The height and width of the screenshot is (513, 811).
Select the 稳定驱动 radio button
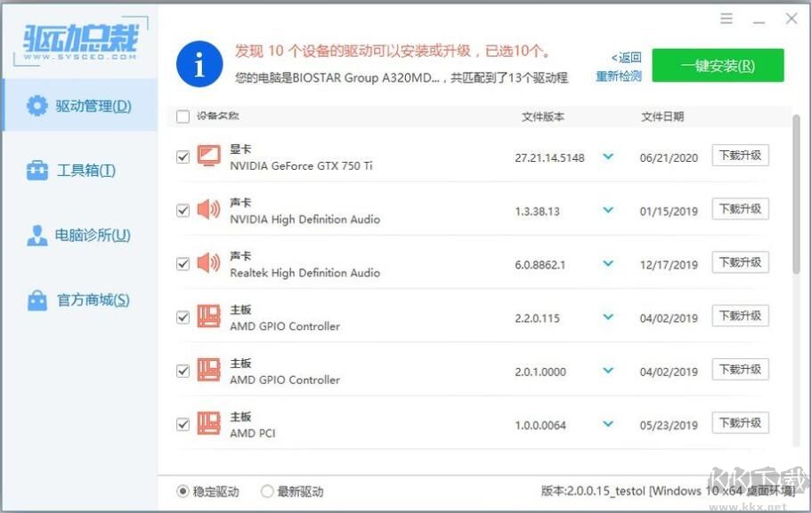pyautogui.click(x=182, y=491)
